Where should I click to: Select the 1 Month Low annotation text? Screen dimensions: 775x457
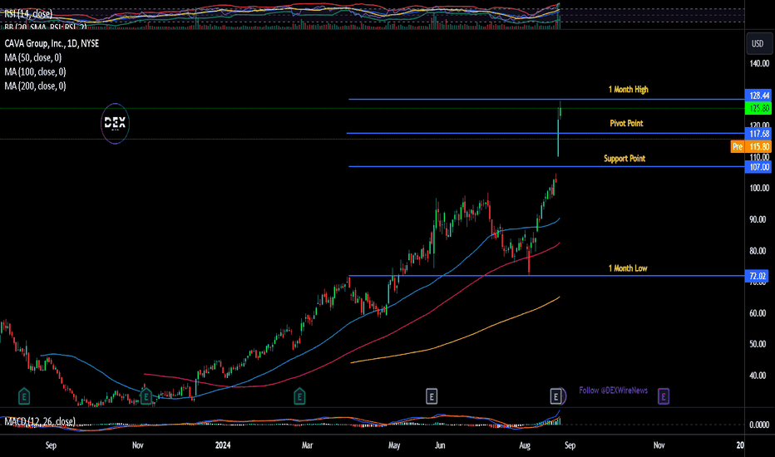(x=628, y=268)
